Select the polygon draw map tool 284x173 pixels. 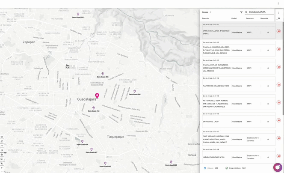pyautogui.click(x=2, y=155)
